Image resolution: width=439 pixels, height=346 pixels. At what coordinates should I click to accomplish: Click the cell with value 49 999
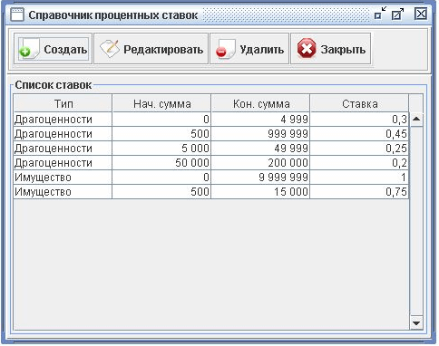point(260,149)
